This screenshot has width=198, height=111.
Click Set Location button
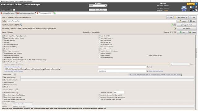tap(187, 29)
